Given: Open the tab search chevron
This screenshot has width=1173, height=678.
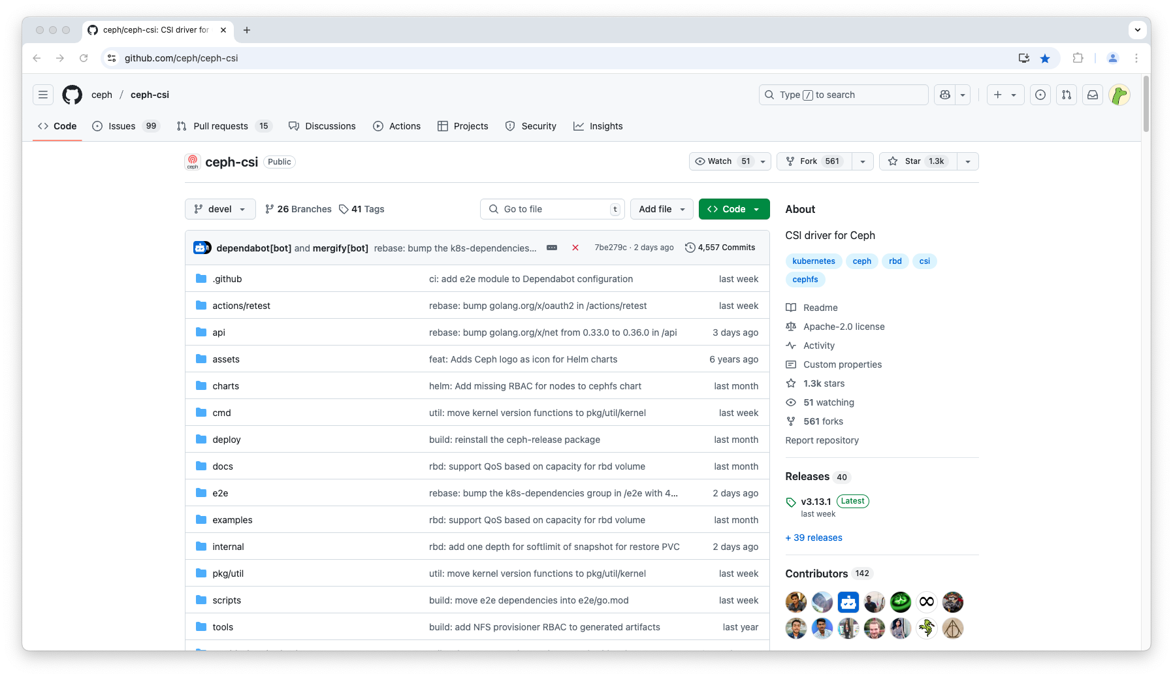Looking at the screenshot, I should [x=1138, y=30].
